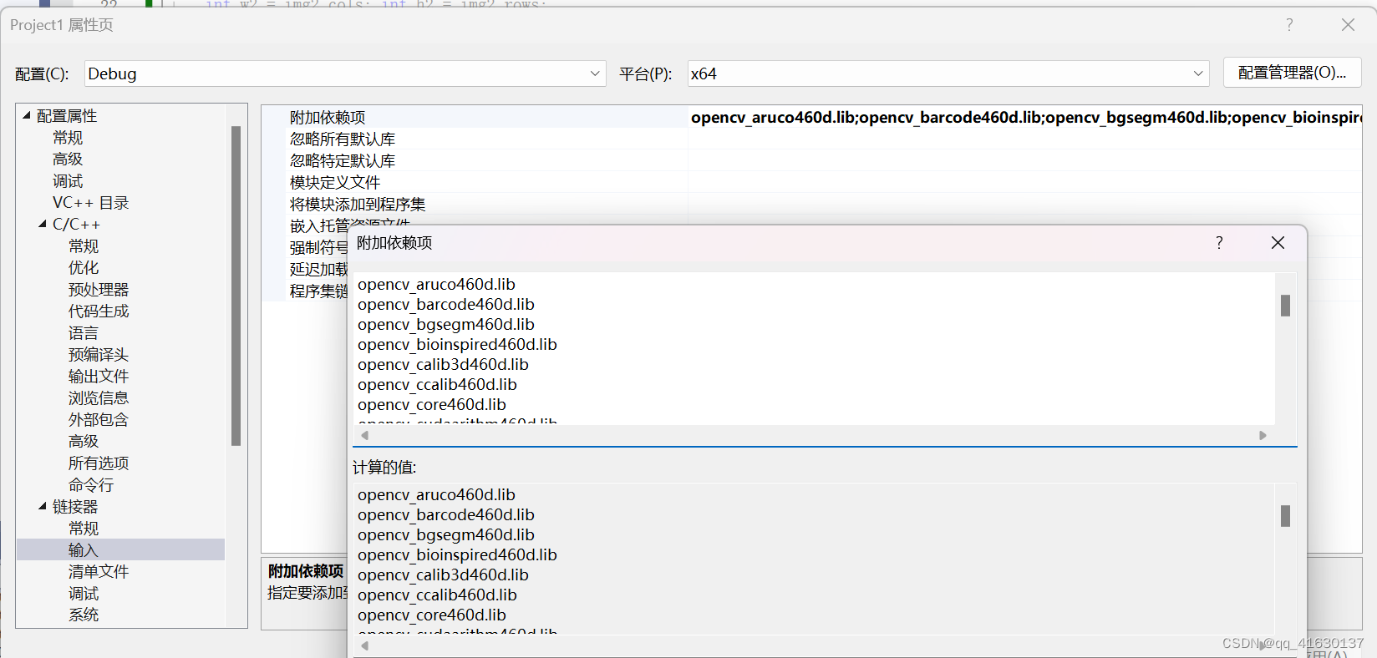Click the 附加依赖项 value with opencv libs
Image resolution: width=1377 pixels, height=658 pixels.
tap(1025, 117)
